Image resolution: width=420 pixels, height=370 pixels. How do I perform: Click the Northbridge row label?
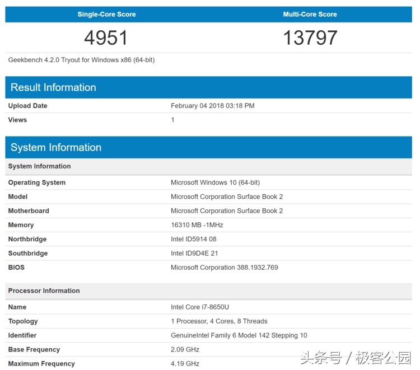(27, 240)
